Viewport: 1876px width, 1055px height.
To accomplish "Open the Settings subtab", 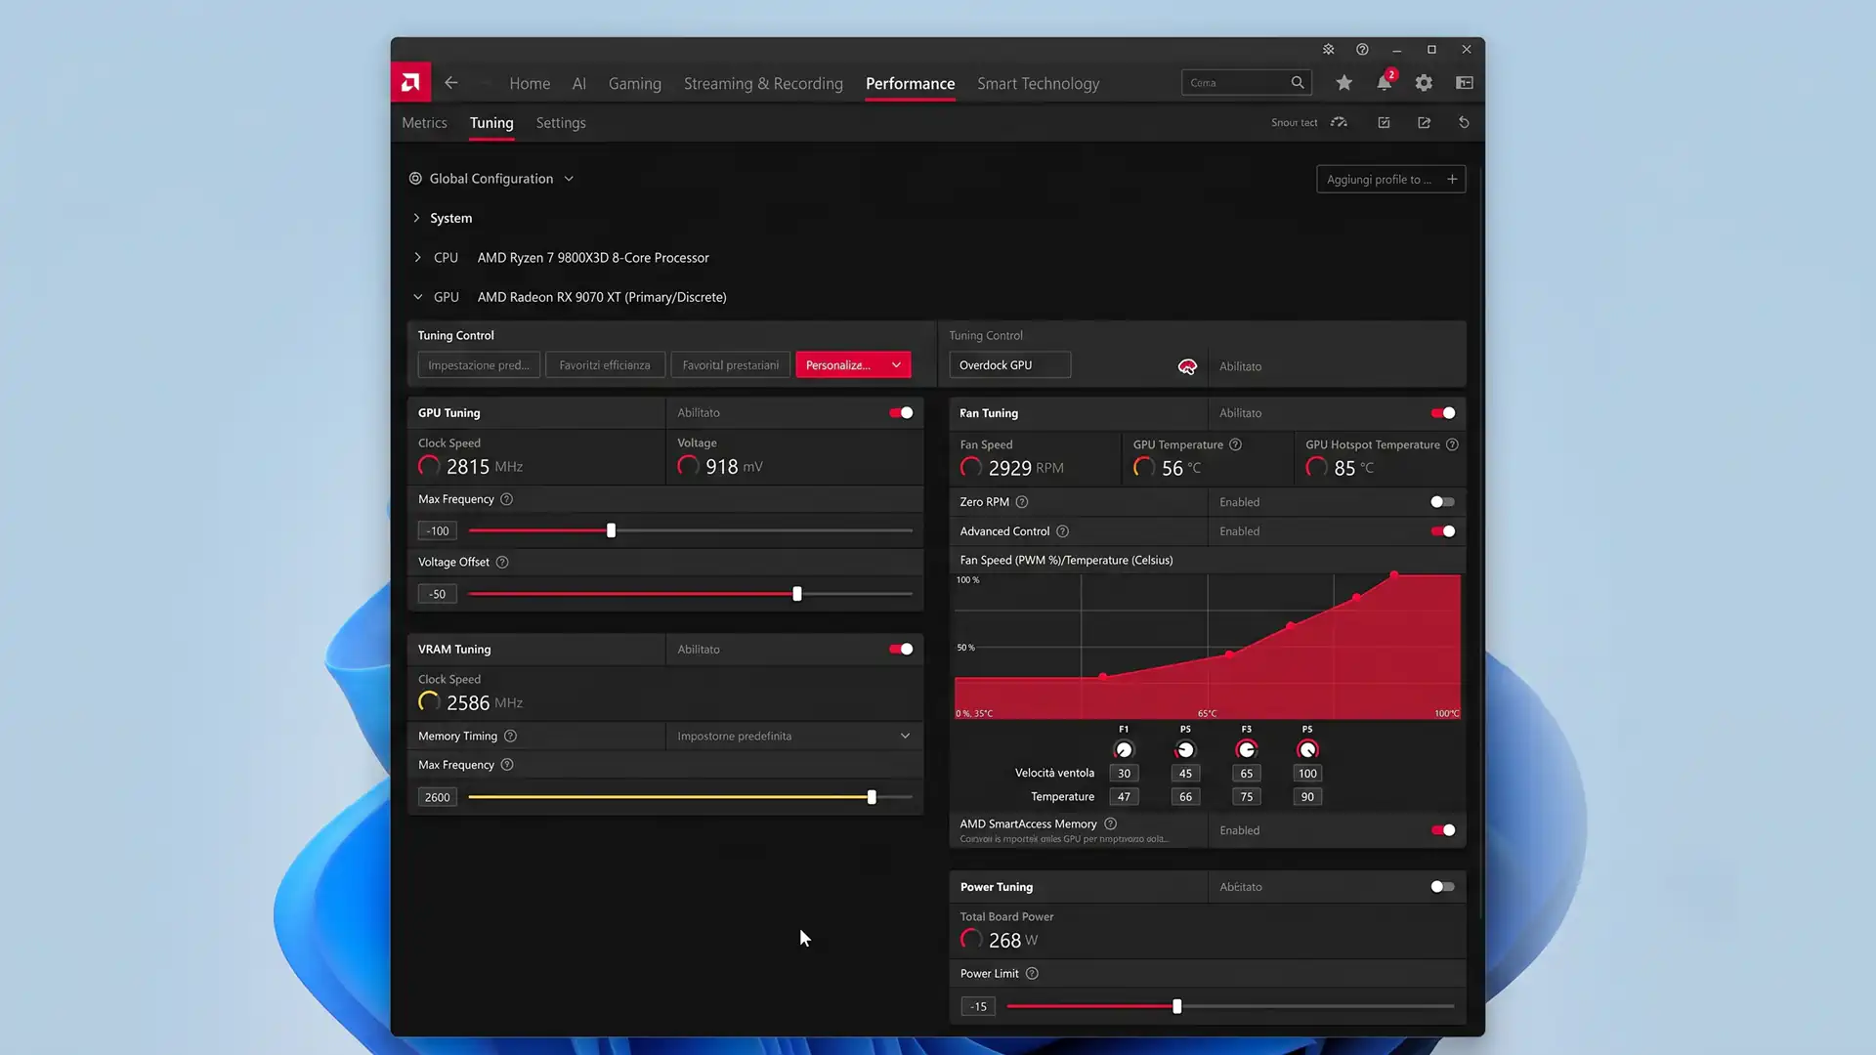I will (x=561, y=123).
